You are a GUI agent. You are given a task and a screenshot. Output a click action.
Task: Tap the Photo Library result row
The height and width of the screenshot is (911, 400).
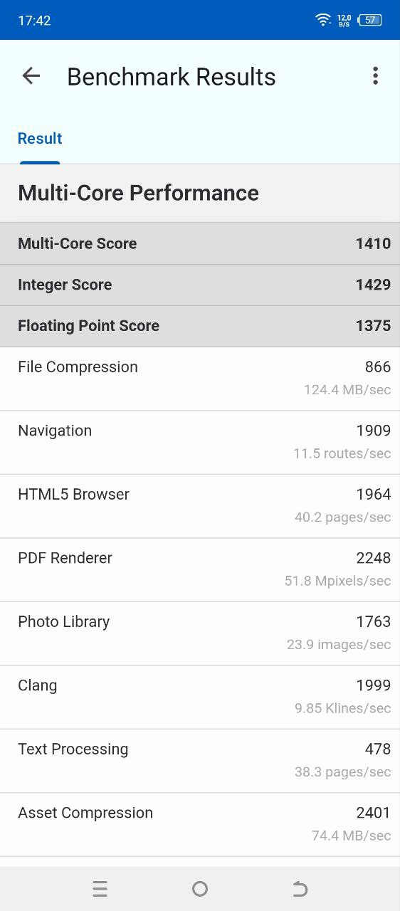(200, 633)
